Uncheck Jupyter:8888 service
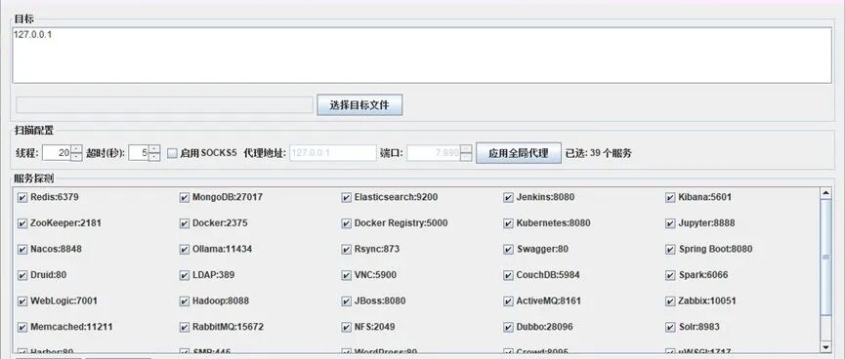 [670, 223]
